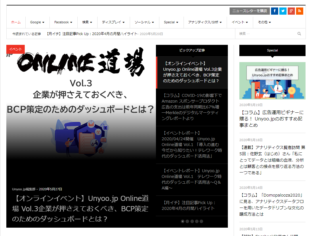This screenshot has width=311, height=236.
Task: Select the fifth carousel pagination dot
Action: pos(201,221)
